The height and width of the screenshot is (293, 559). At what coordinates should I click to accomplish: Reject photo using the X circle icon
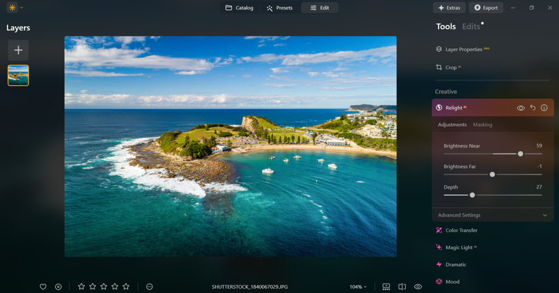pos(59,286)
